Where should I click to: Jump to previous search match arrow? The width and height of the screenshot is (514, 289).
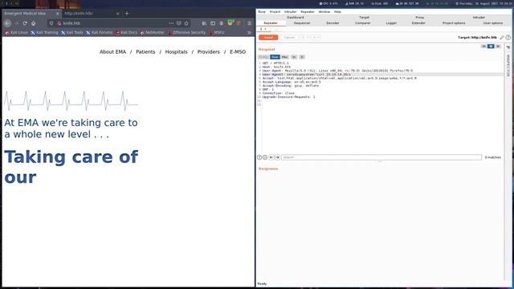tap(271, 157)
